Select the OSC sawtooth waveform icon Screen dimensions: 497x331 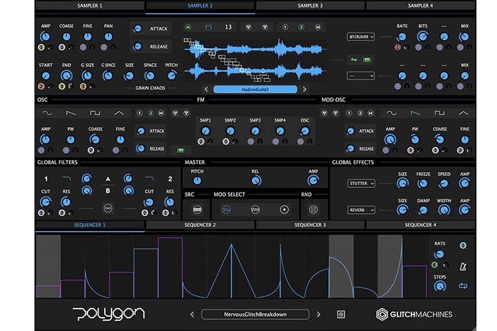click(71, 113)
